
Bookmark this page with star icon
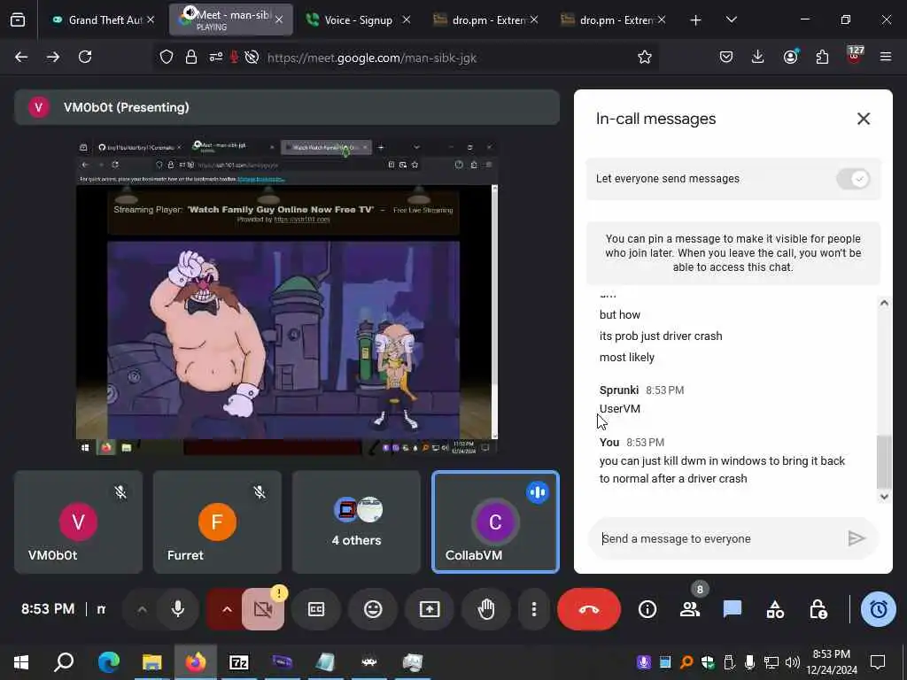(x=645, y=57)
